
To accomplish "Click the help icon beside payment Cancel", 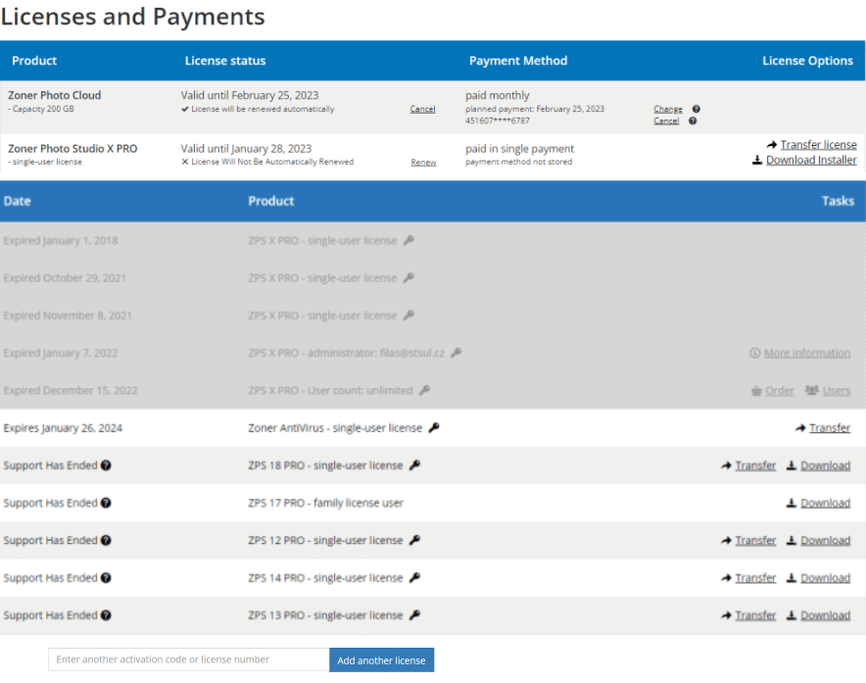I will pos(693,121).
